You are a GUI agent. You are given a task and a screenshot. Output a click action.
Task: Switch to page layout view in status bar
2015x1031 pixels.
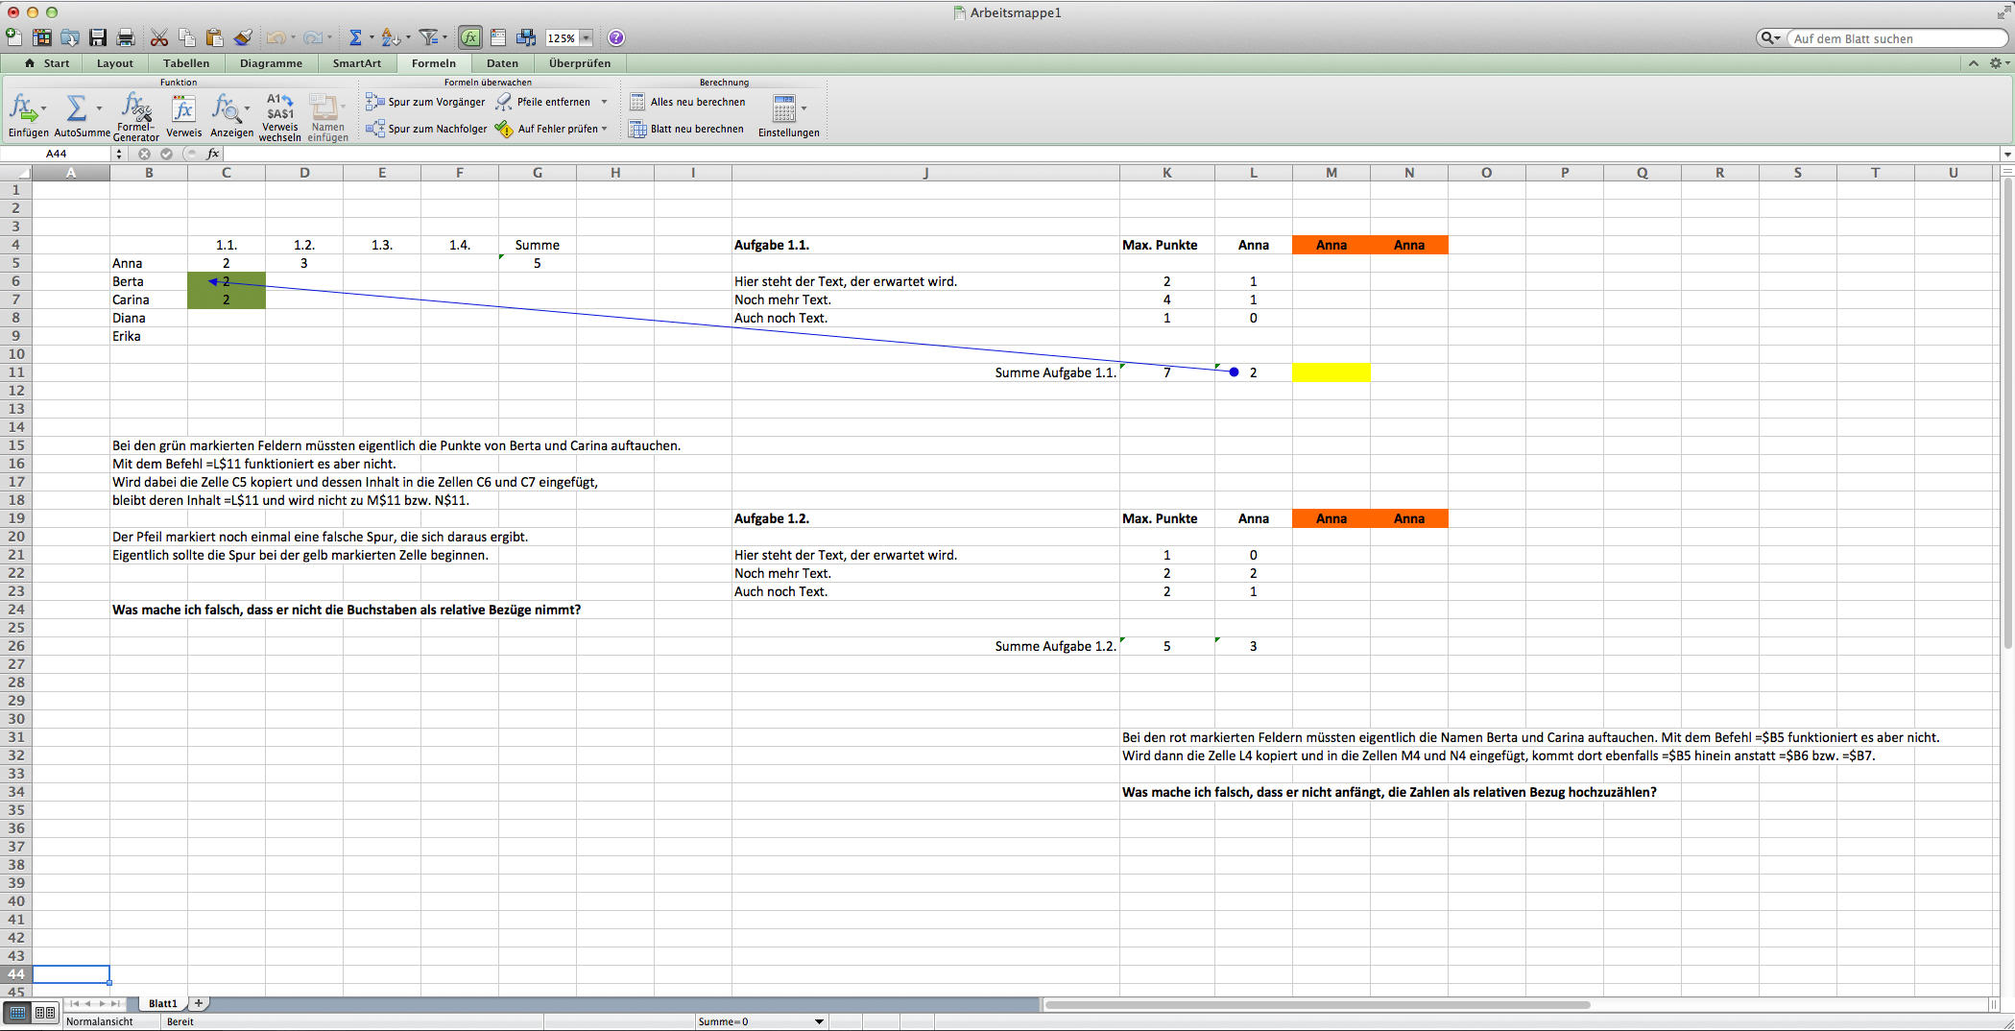click(x=45, y=1013)
